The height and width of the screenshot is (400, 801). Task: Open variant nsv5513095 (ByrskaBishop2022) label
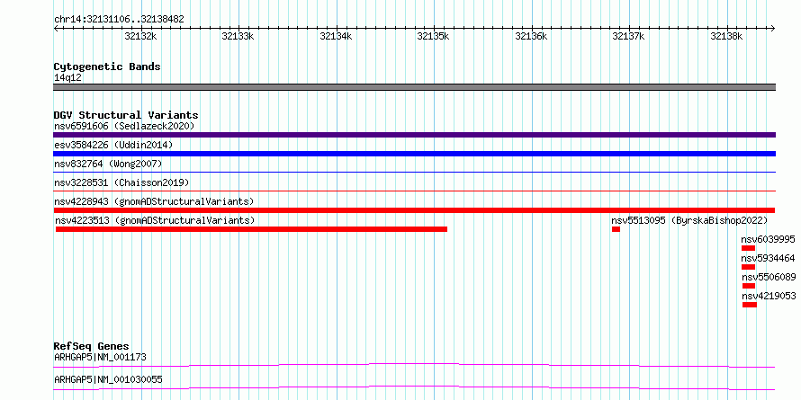coord(689,220)
